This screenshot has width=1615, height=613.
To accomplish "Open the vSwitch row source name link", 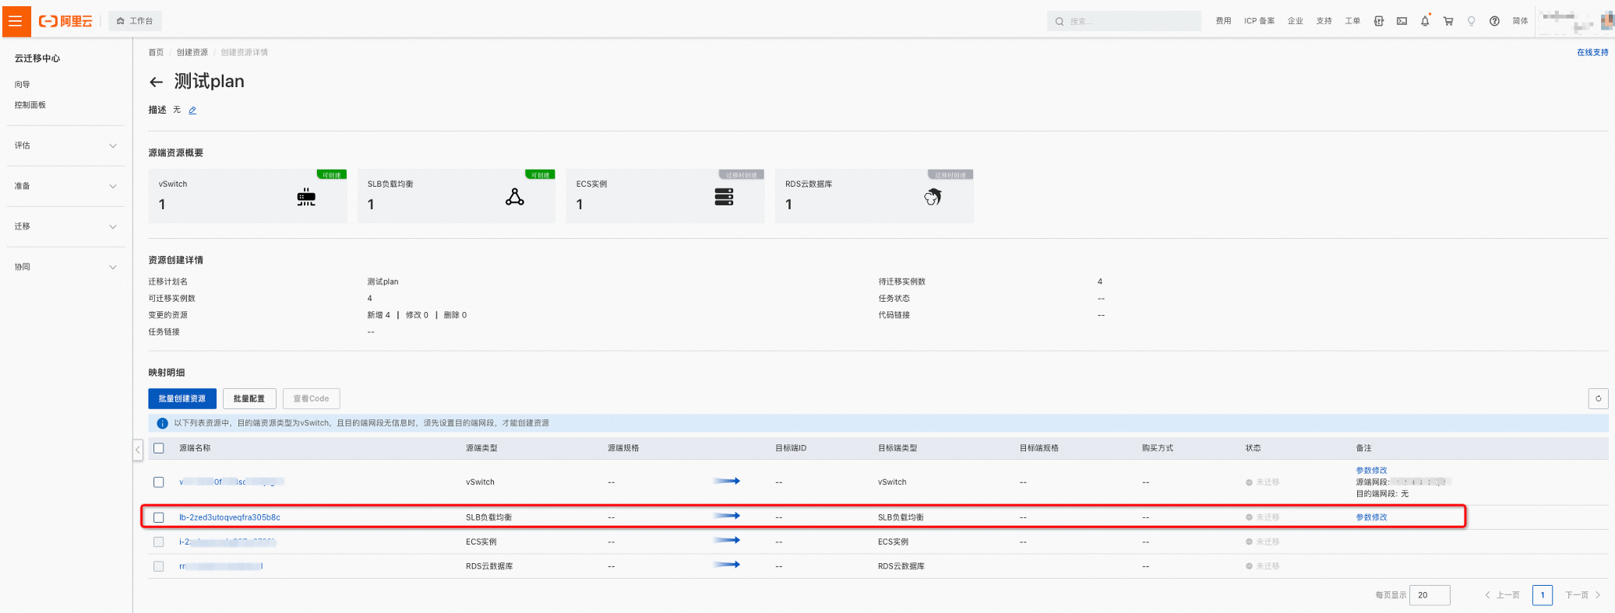I will point(231,482).
